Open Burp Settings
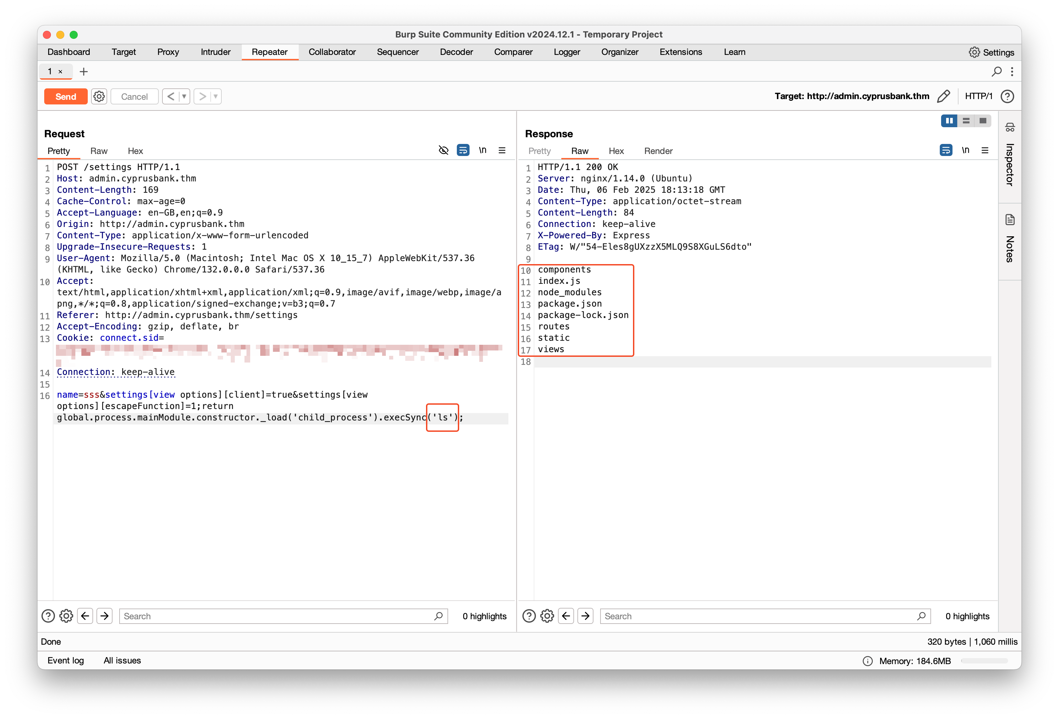1059x719 pixels. coord(992,52)
